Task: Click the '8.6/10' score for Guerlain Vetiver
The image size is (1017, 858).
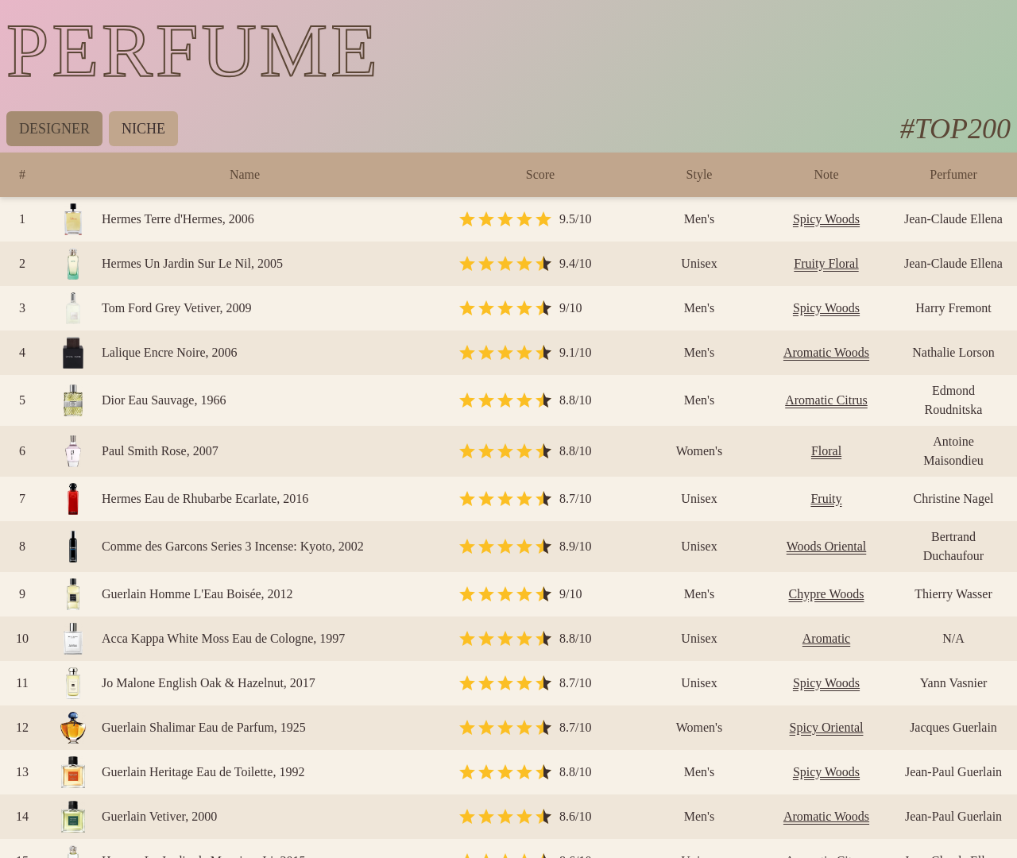Action: tap(575, 817)
